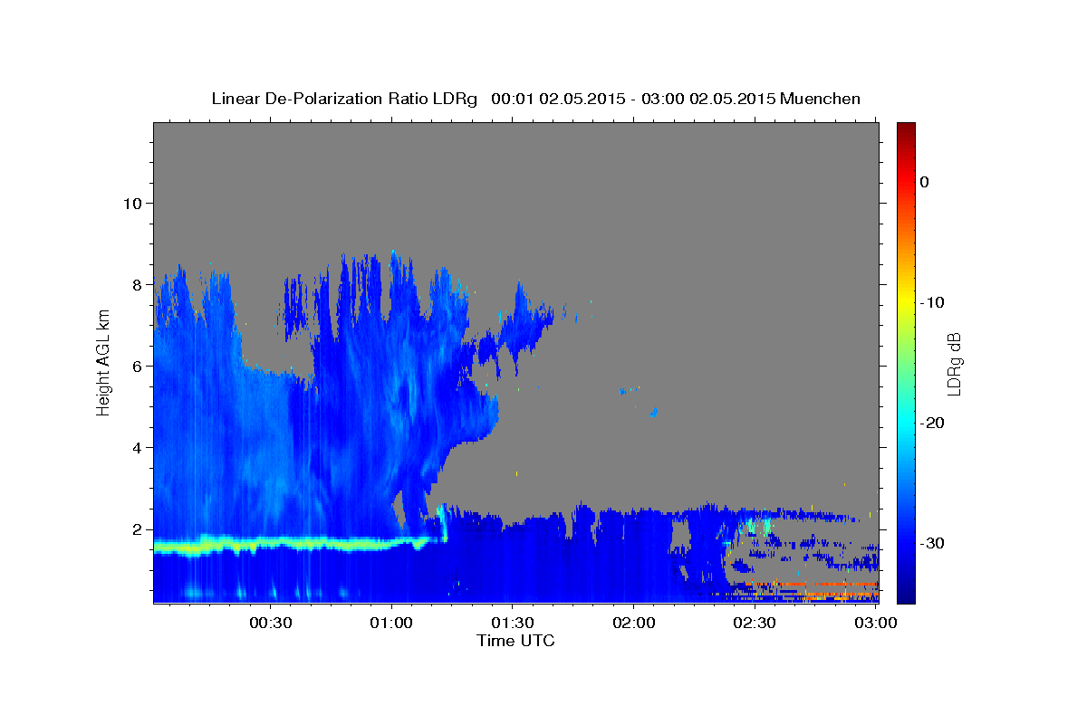The width and height of the screenshot is (1087, 724).
Task: Click the 'LDRg dB' colorbar label
Action: [x=953, y=363]
